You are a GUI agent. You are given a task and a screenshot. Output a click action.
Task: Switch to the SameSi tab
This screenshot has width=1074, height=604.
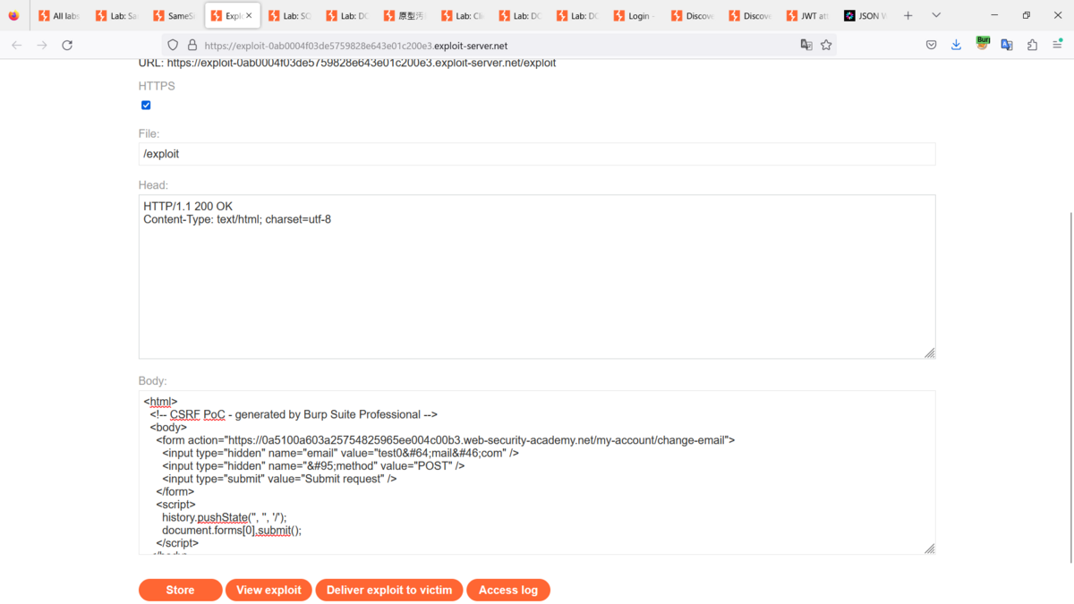(x=173, y=16)
